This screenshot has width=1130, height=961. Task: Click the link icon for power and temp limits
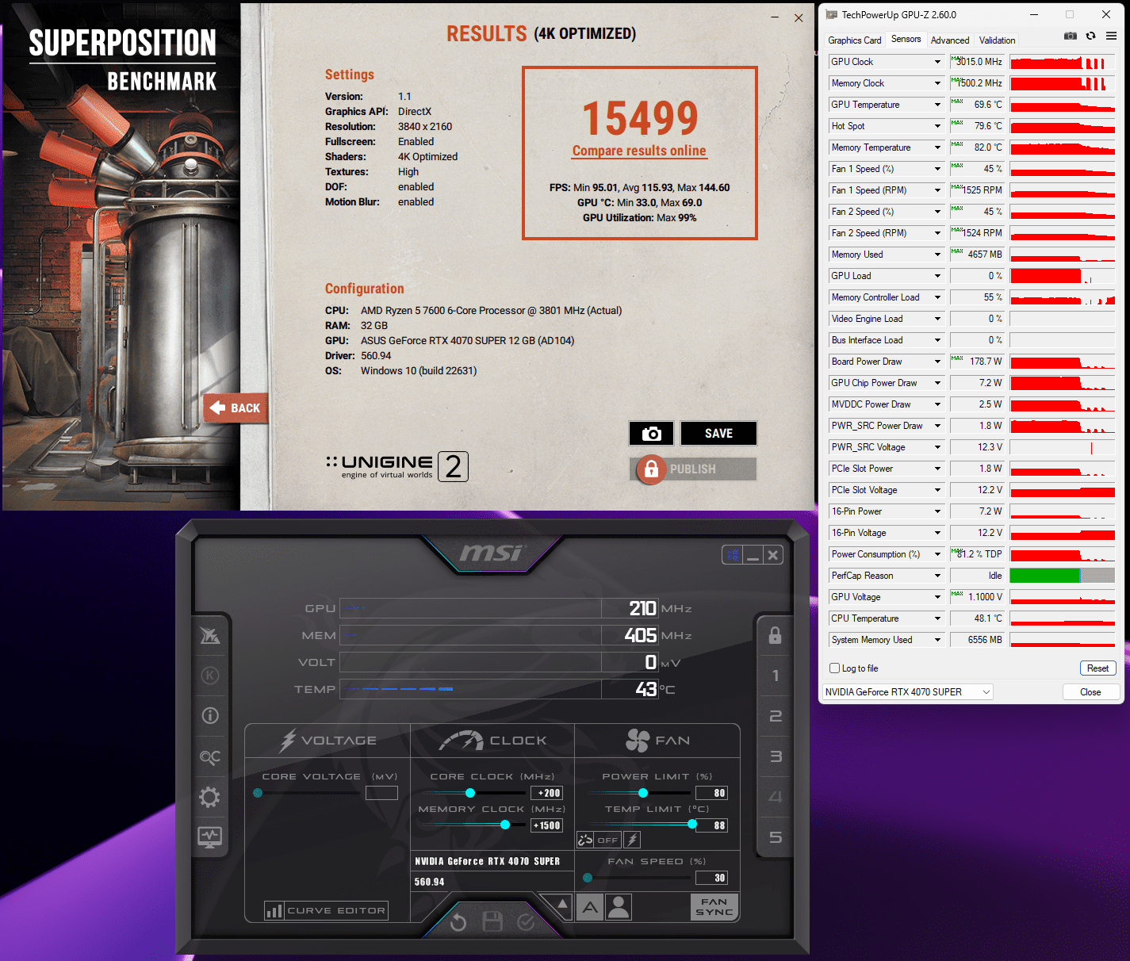[585, 840]
